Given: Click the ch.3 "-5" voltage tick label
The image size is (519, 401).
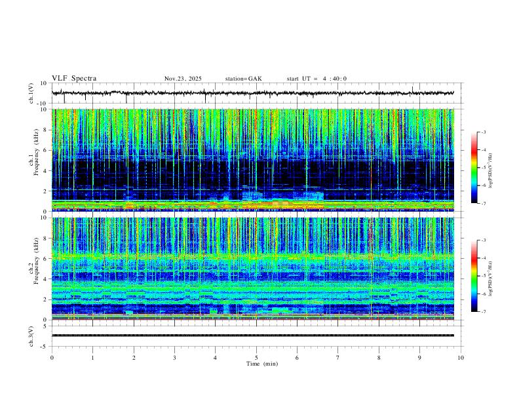Looking at the screenshot, I should pyautogui.click(x=45, y=347).
